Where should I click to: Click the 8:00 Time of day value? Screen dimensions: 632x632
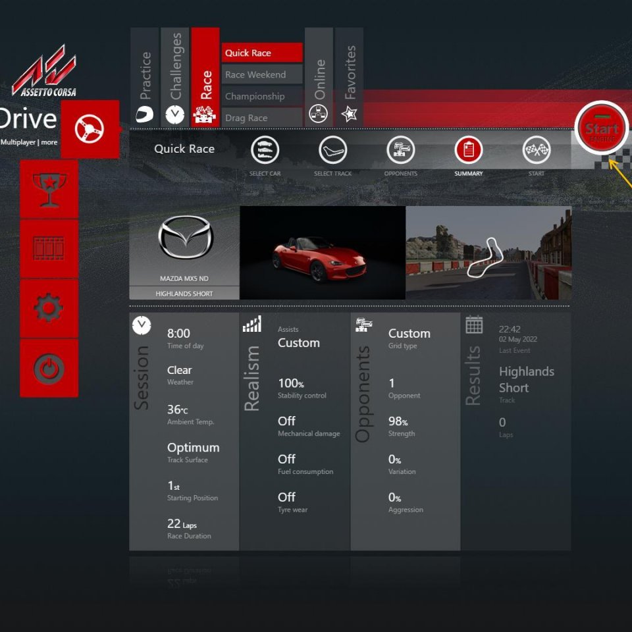pos(178,333)
